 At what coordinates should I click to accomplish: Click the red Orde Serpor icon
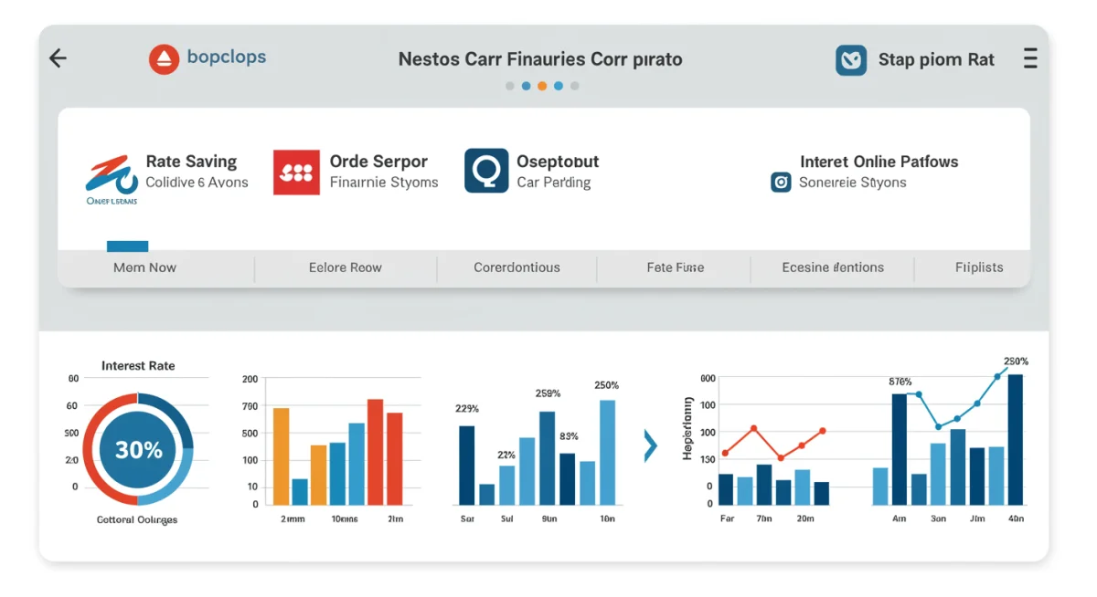click(296, 172)
